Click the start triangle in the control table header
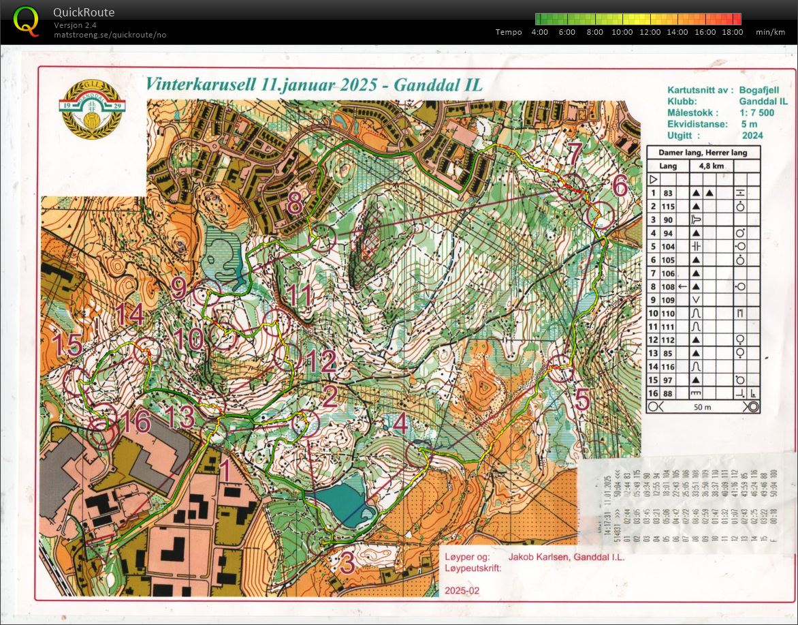This screenshot has width=798, height=625. pos(654,179)
